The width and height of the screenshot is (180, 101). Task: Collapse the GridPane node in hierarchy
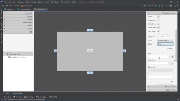[x=5, y=54]
